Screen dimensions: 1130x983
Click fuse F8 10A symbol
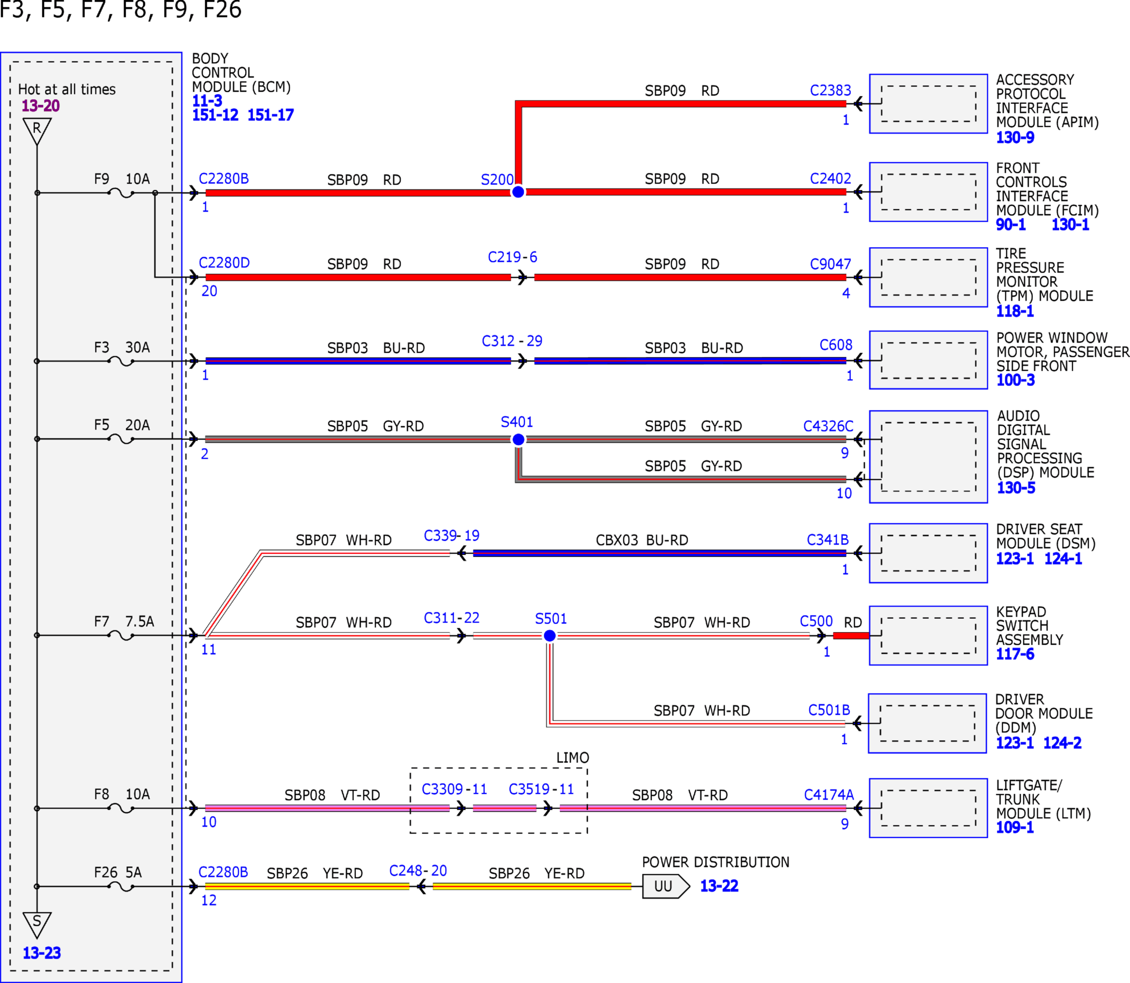click(121, 808)
